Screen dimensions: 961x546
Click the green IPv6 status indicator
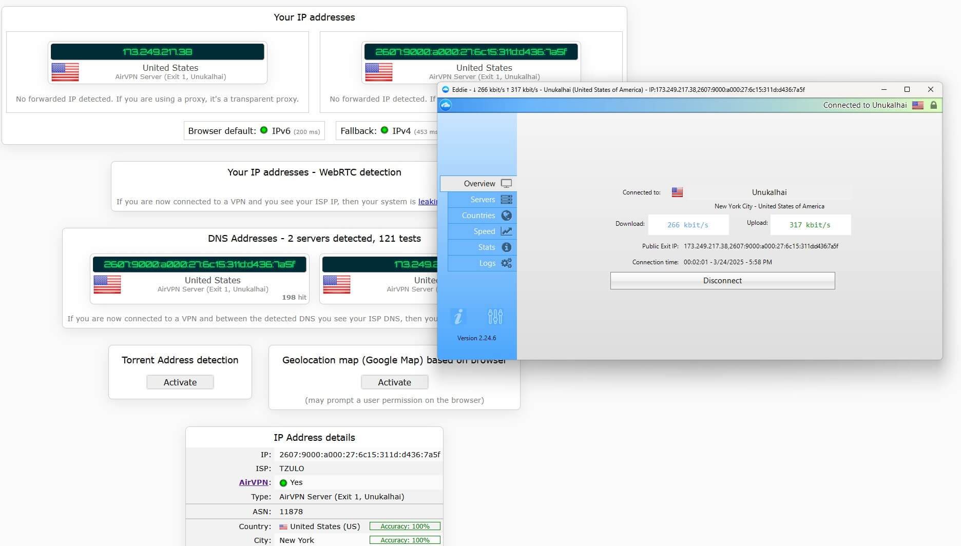[264, 131]
